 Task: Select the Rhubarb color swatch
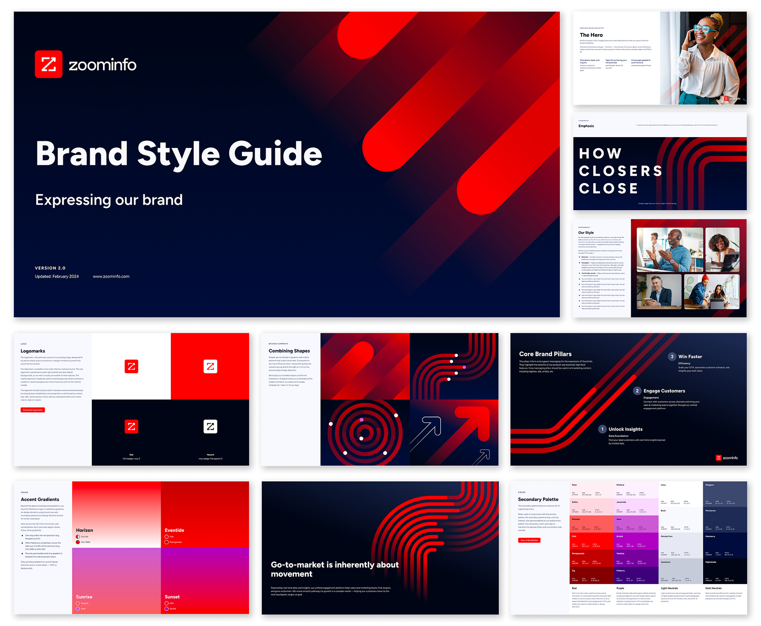pyautogui.click(x=592, y=524)
